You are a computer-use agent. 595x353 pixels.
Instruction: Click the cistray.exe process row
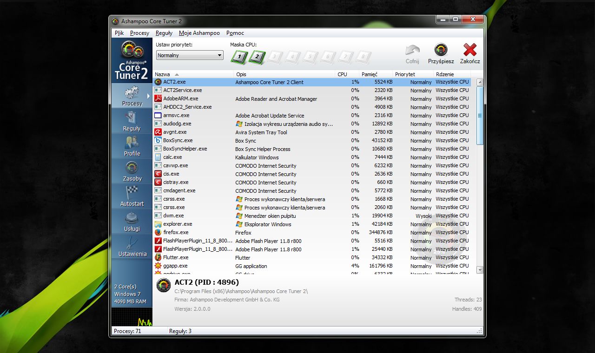click(312, 182)
